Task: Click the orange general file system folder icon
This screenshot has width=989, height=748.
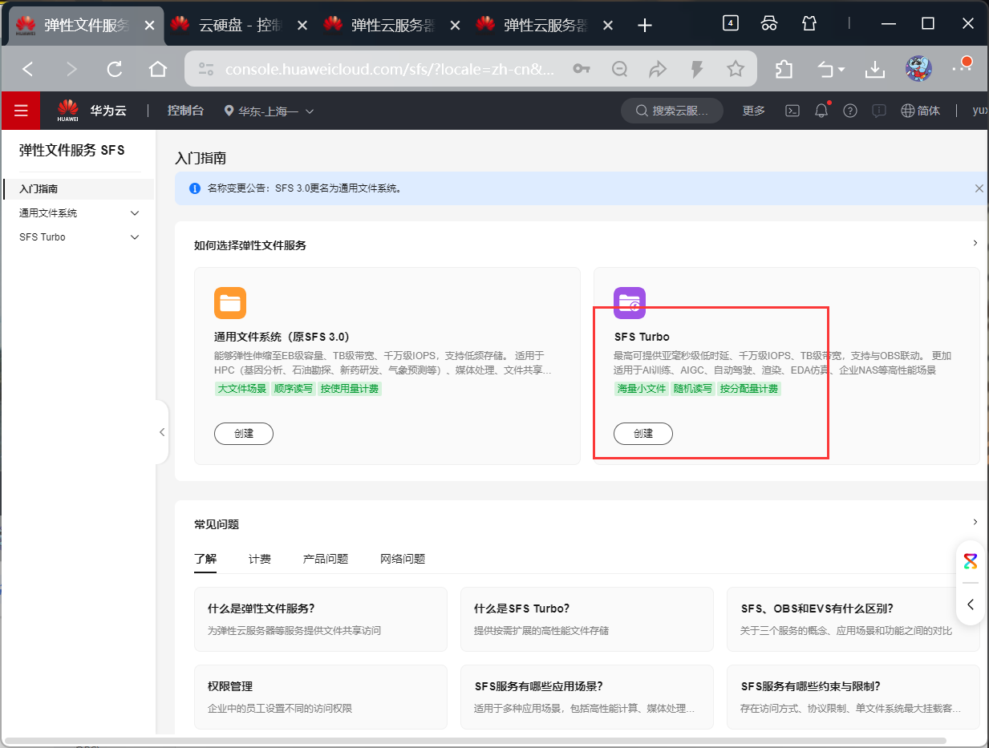Action: 230,303
